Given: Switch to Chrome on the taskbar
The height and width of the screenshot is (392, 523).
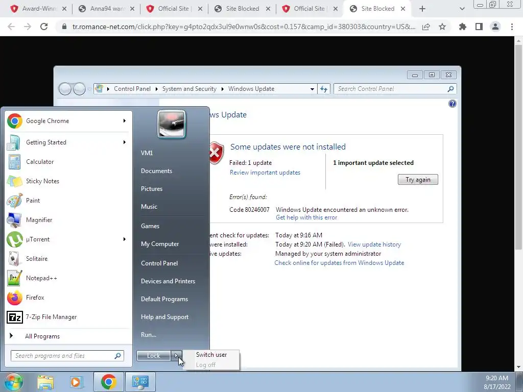Looking at the screenshot, I should click(108, 382).
